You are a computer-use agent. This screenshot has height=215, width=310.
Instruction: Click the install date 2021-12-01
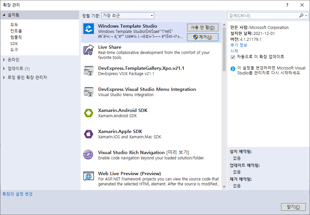point(264,33)
